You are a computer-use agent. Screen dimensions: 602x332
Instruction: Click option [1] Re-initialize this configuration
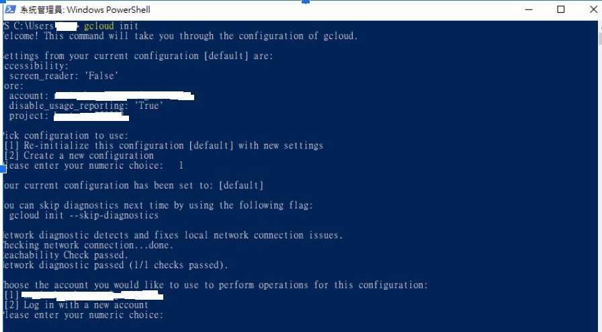click(x=163, y=146)
